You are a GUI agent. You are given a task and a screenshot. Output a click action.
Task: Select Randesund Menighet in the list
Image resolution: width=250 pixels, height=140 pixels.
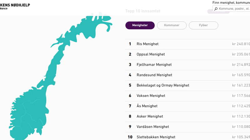click(154, 75)
